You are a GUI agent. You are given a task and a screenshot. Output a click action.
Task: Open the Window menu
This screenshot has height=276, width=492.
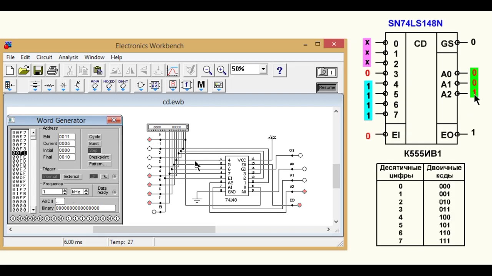94,57
